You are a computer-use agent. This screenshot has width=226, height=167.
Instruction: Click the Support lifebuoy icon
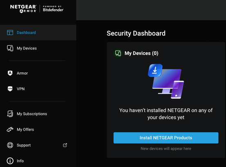10,145
